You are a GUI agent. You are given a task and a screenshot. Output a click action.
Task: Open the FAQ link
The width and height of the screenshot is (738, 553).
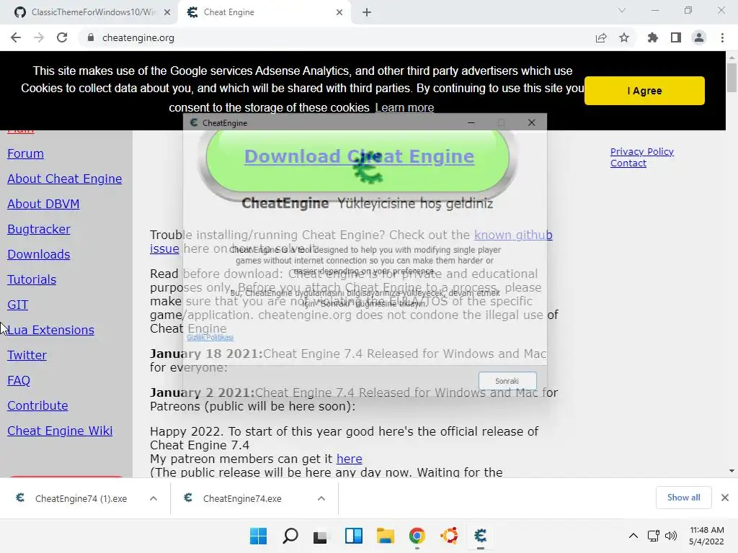tap(18, 380)
